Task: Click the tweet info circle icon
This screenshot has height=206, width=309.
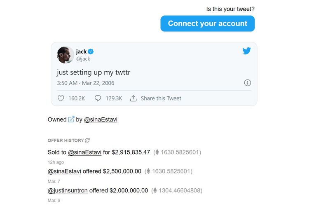Action: point(248,83)
